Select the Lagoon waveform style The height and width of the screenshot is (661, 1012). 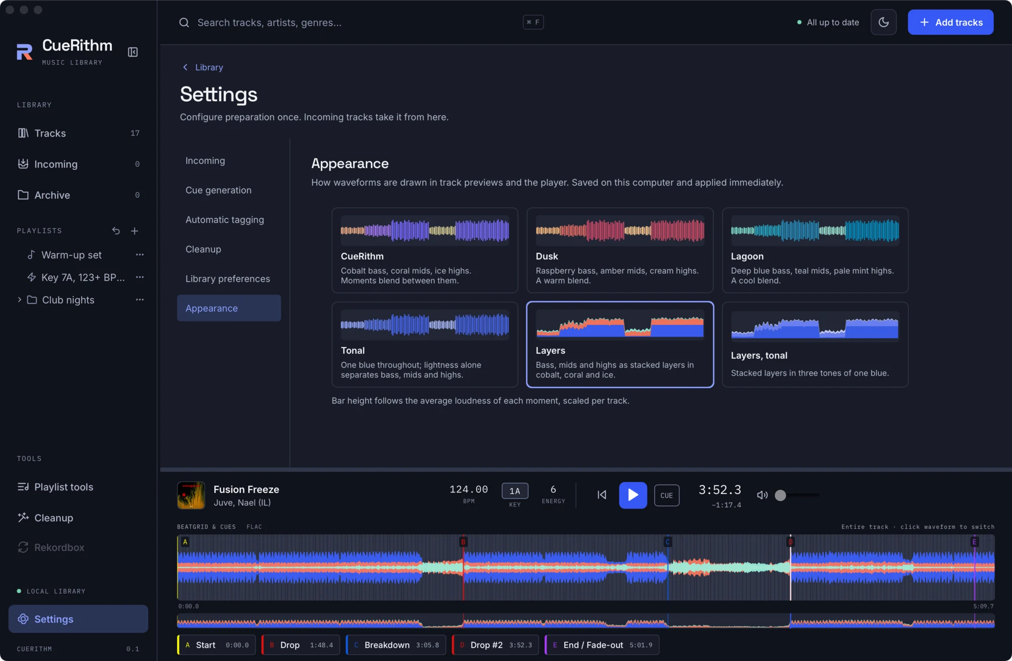click(x=815, y=250)
